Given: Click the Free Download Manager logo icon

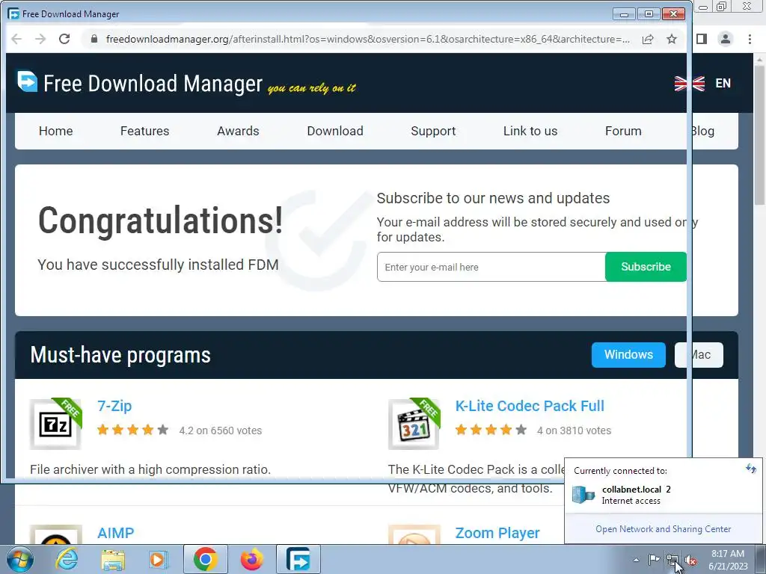Looking at the screenshot, I should click(x=28, y=81).
